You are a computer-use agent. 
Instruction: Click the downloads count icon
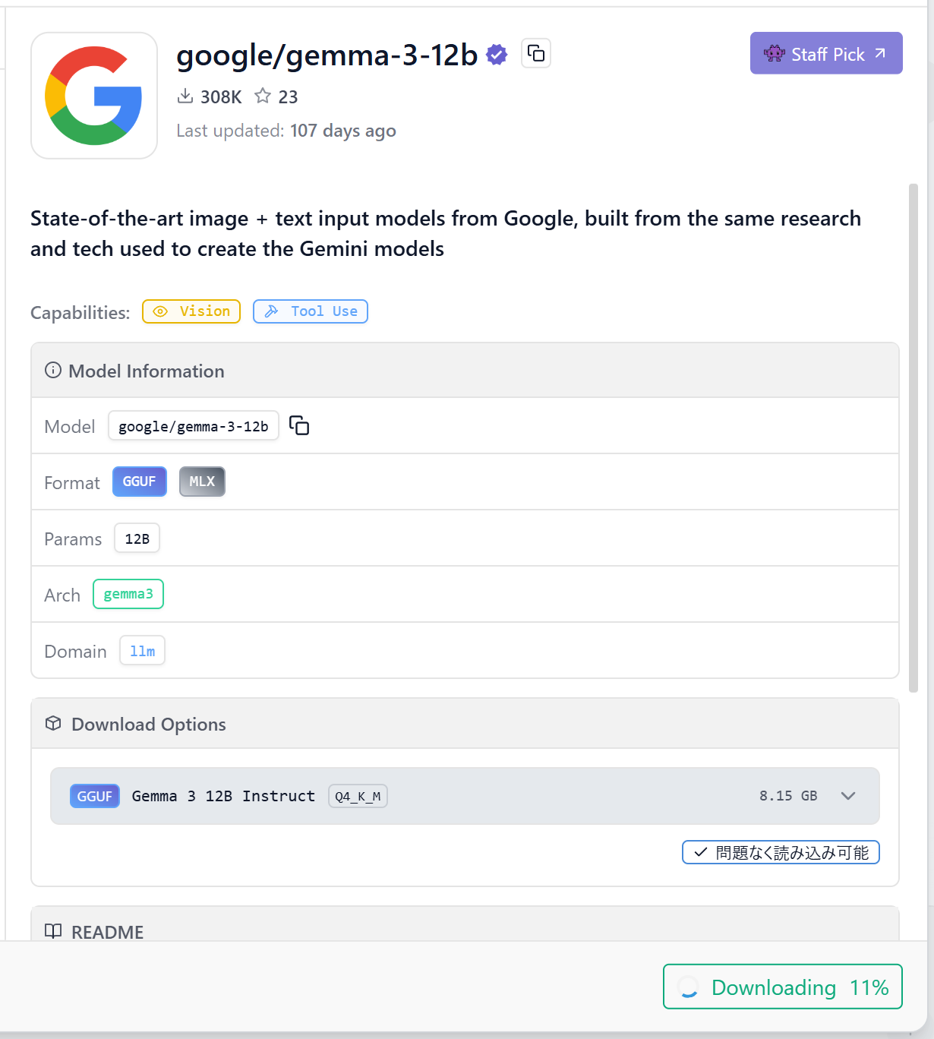[185, 96]
